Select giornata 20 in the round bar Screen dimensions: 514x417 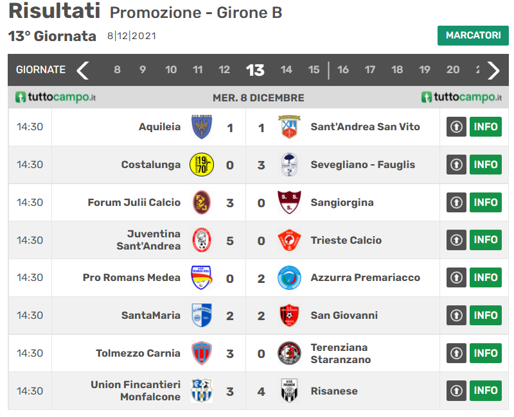pyautogui.click(x=453, y=70)
